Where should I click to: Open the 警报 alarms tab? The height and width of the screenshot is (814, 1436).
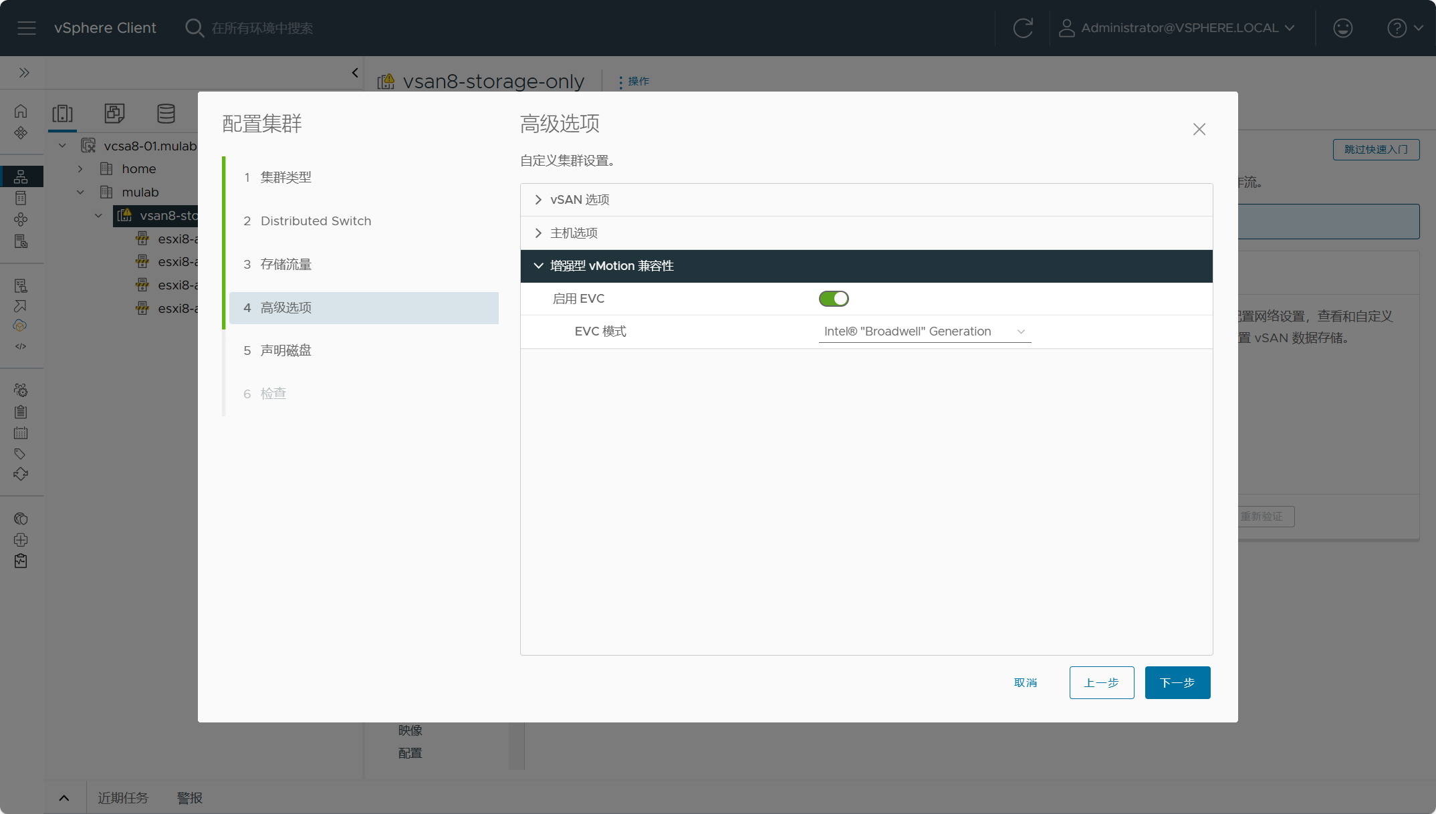pos(190,798)
